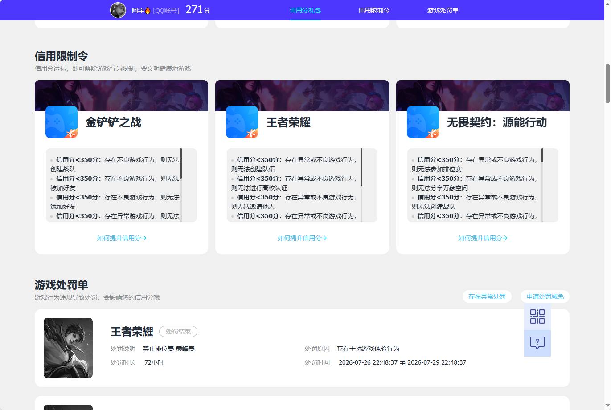Click the 存在异常处罚 button

coord(487,296)
